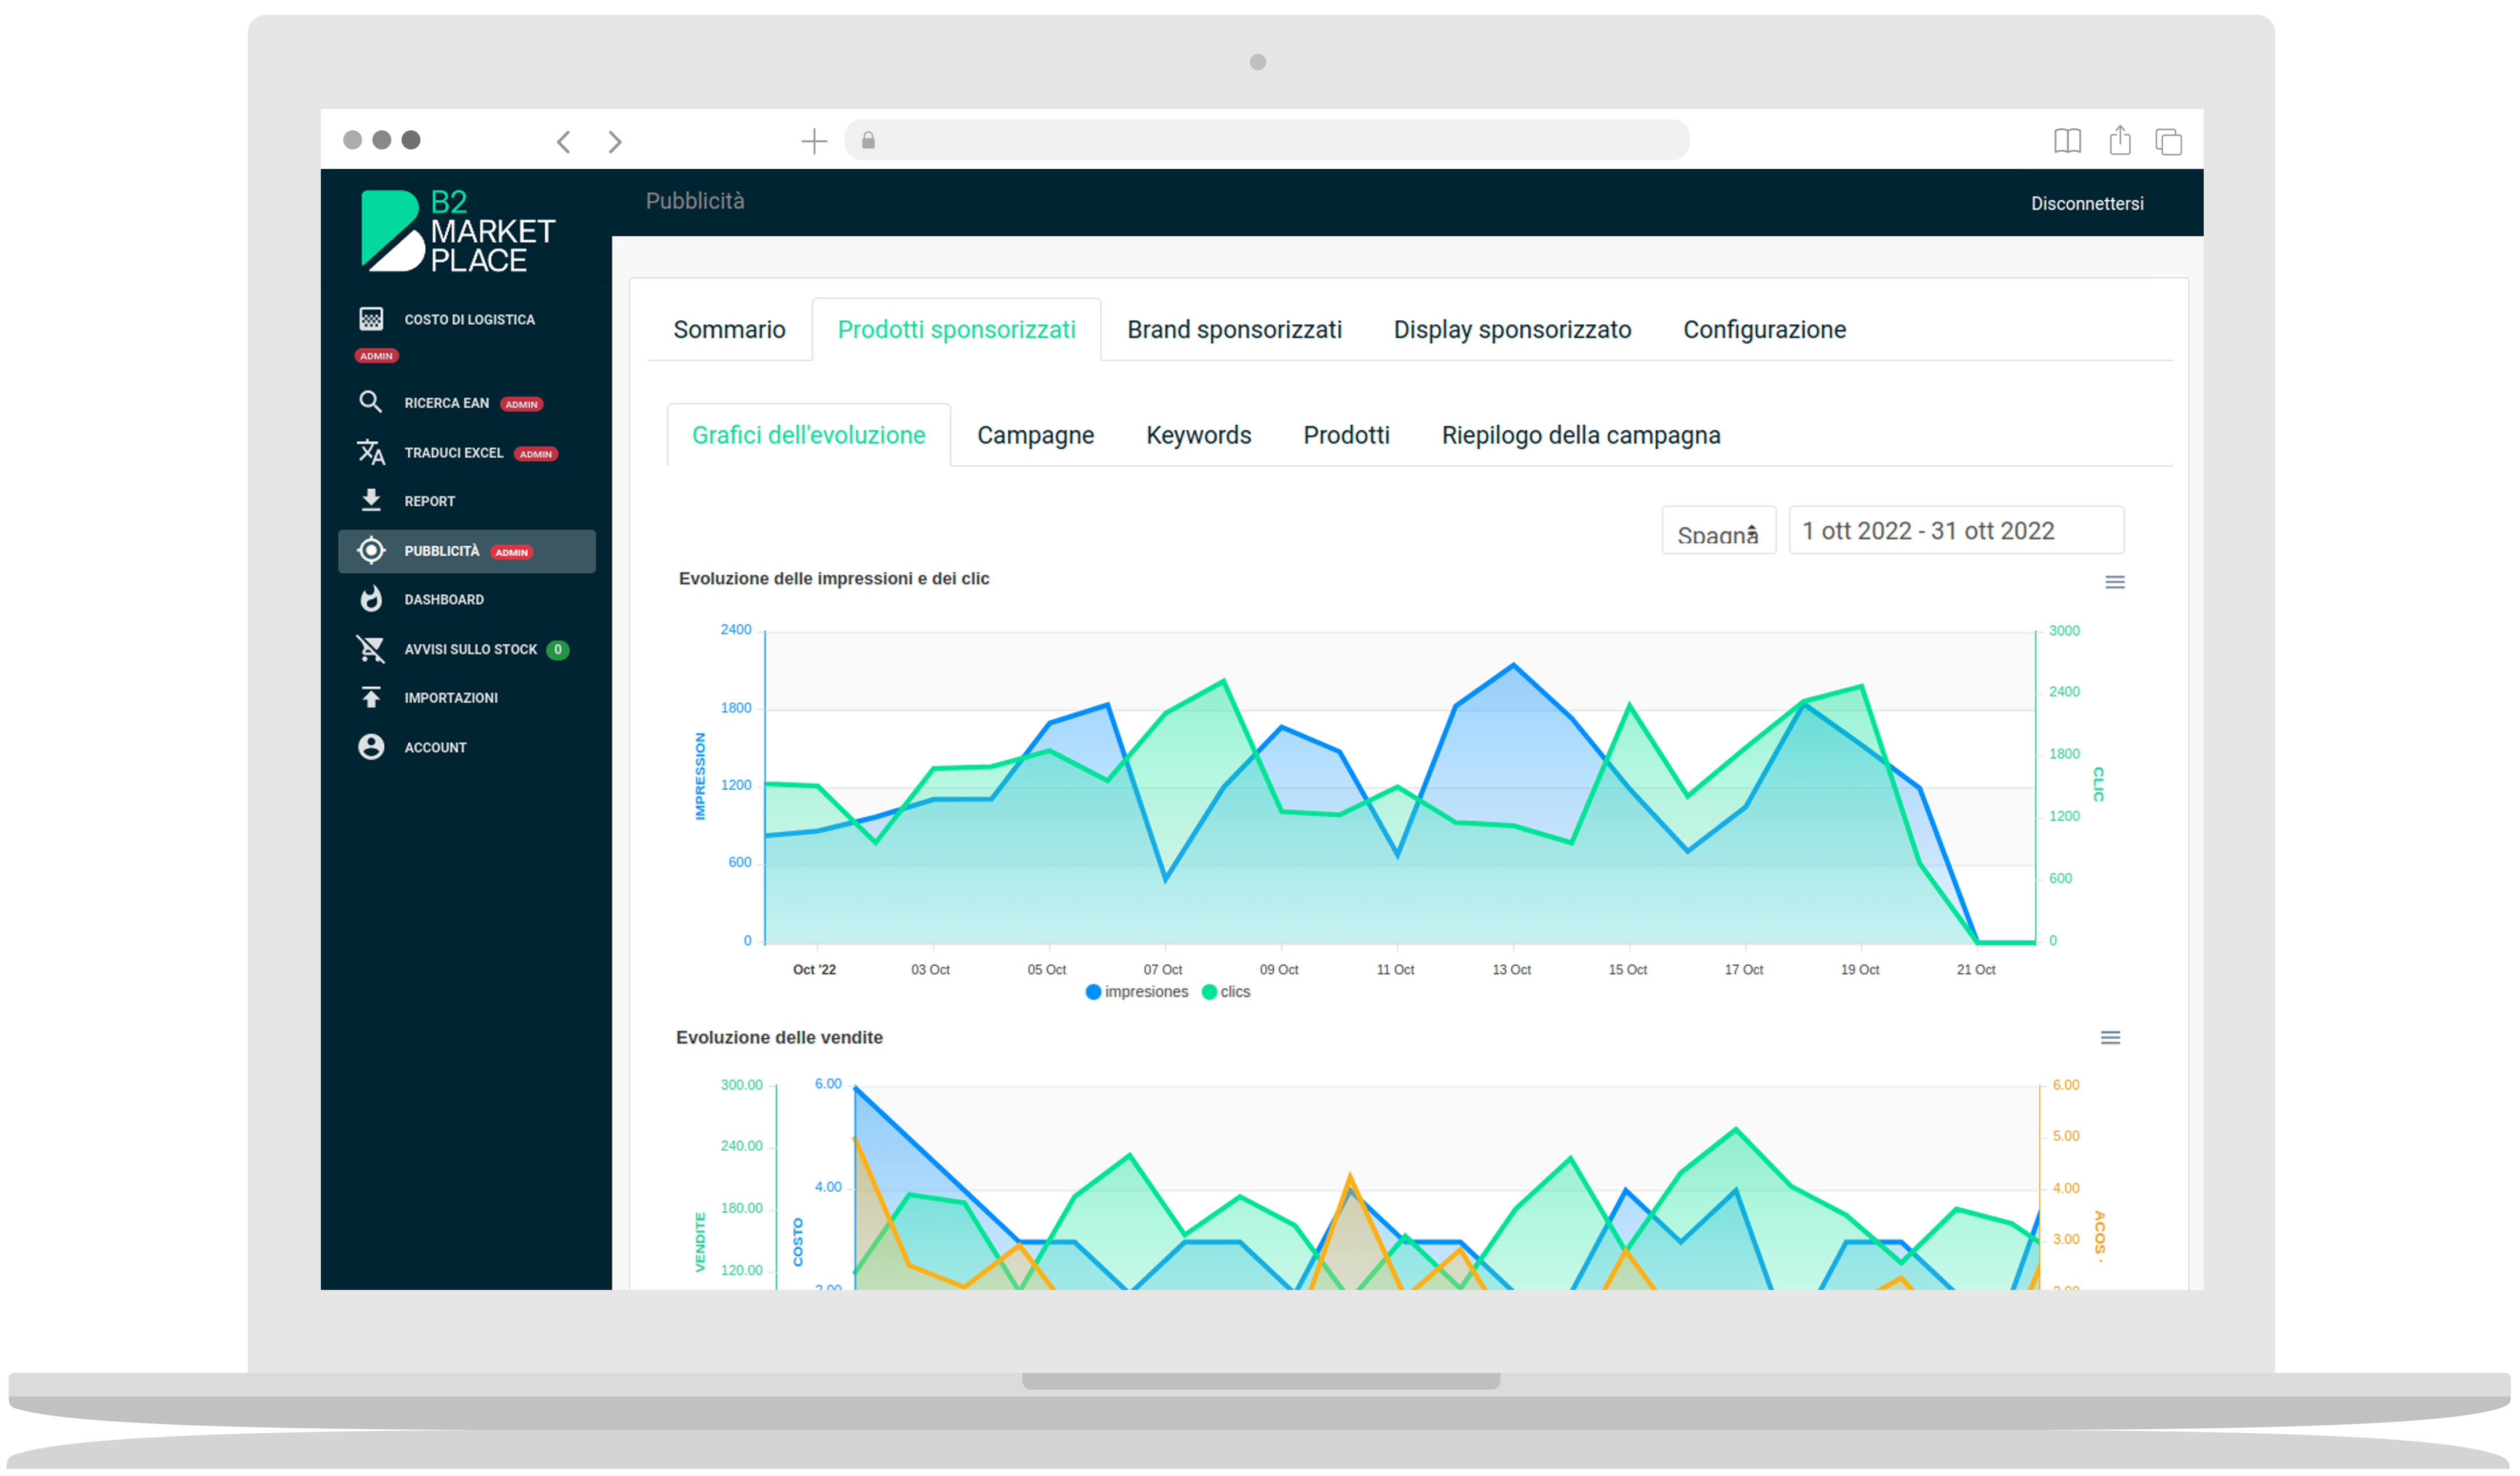This screenshot has height=1476, width=2520.
Task: Click the Traduci Excel translate icon
Action: [x=371, y=452]
